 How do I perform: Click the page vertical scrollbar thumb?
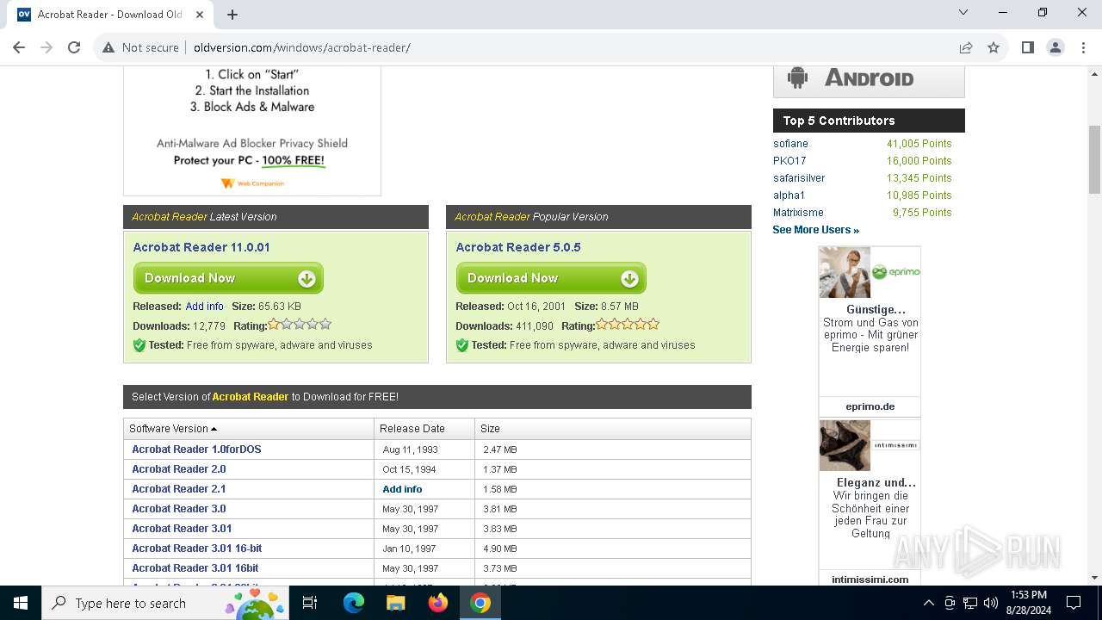click(x=1095, y=159)
